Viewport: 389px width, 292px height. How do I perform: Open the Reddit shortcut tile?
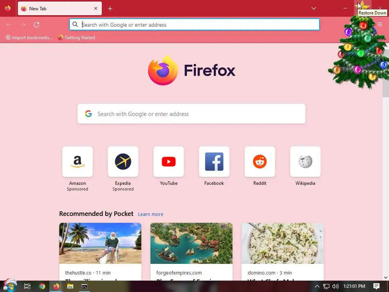click(260, 162)
